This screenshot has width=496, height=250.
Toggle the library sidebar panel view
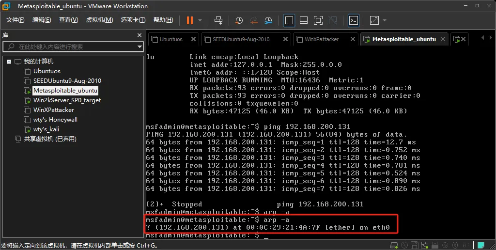[x=289, y=20]
